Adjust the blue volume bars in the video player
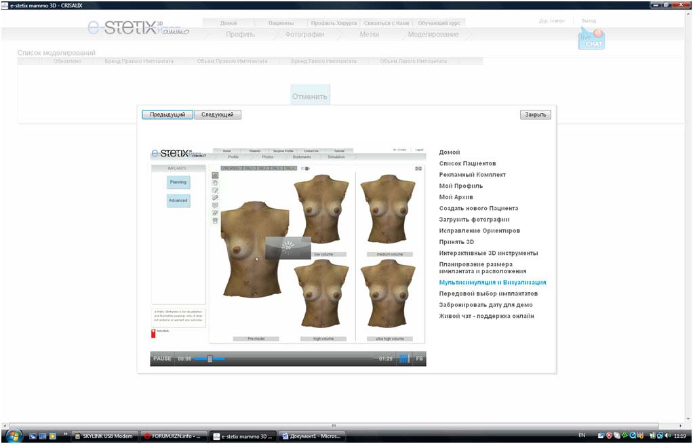The image size is (693, 444). (404, 359)
